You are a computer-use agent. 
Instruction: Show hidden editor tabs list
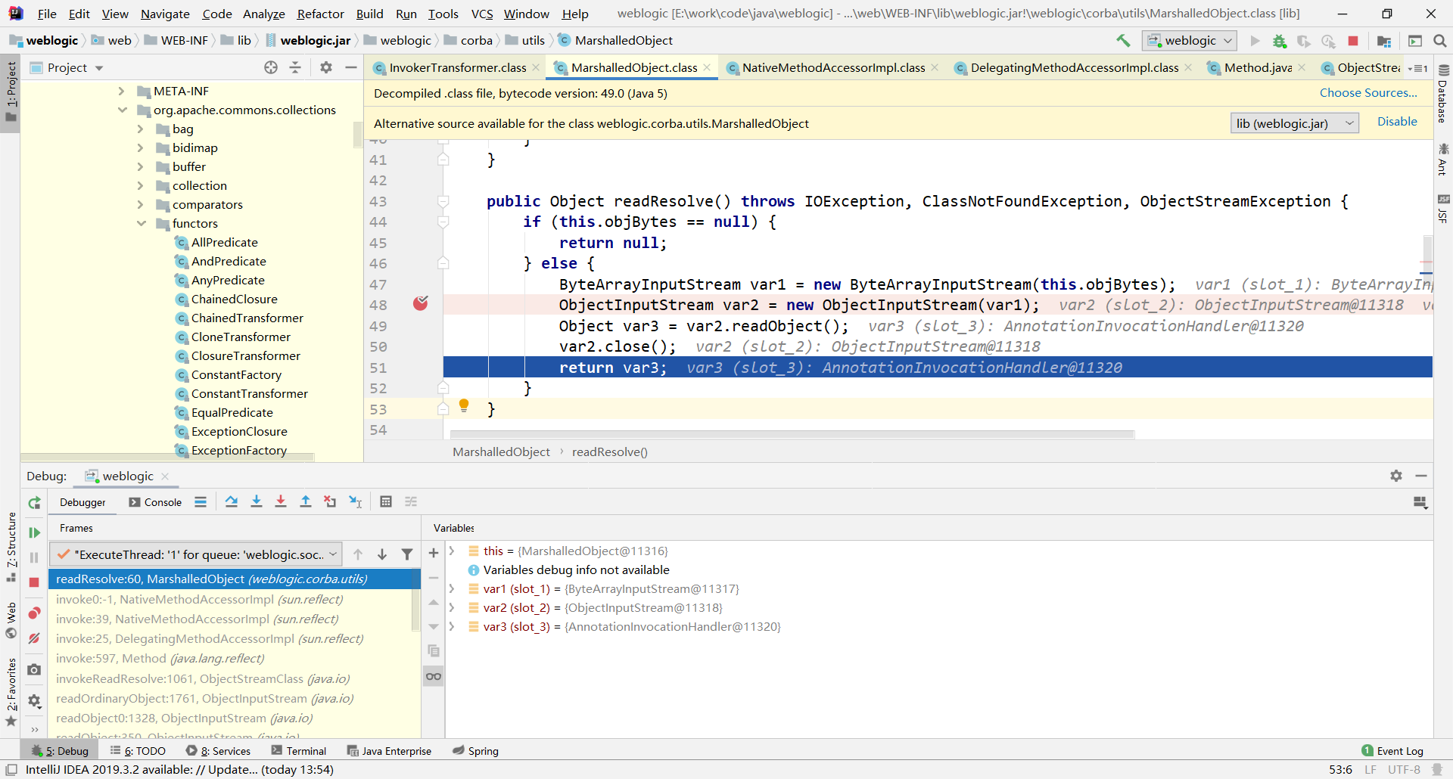point(1417,68)
